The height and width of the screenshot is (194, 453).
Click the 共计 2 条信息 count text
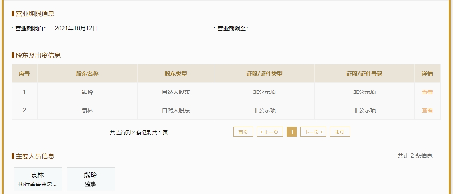[x=415, y=156]
